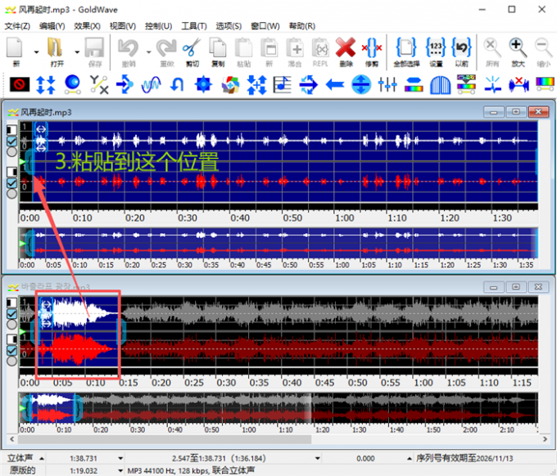Open the dropdown arrow next to New (新)
Viewport: 557px width, 476px height.
pyautogui.click(x=37, y=52)
